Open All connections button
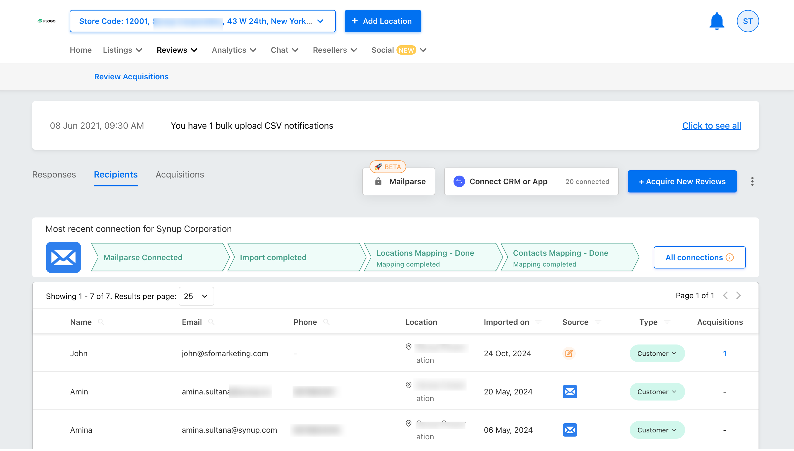Screen dimensions: 794x451 [699, 257]
